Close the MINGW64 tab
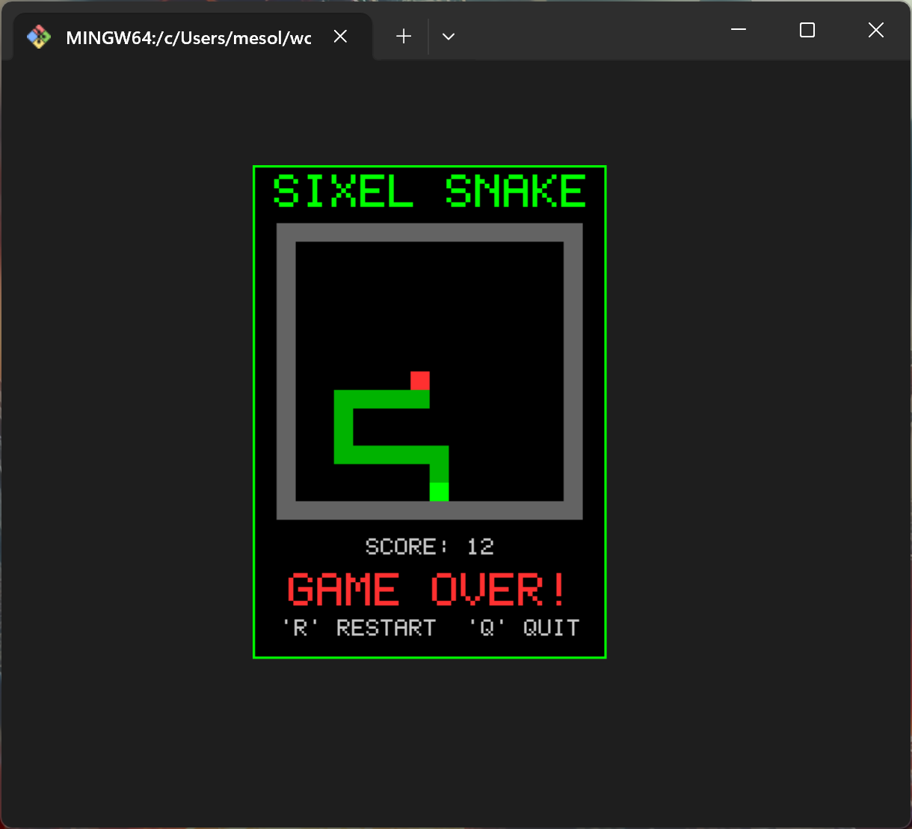The image size is (912, 829). (x=340, y=37)
